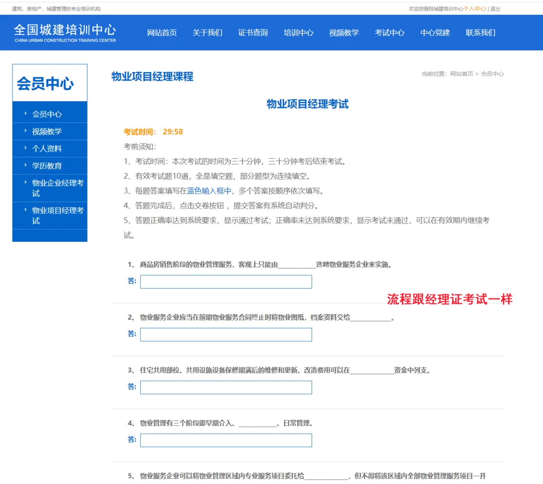
Task: Open the 证书查询 menu item
Action: tap(252, 33)
